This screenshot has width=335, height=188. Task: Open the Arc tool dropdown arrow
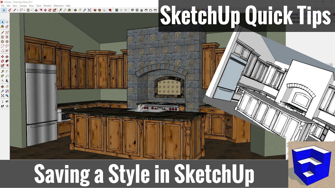[24, 10]
